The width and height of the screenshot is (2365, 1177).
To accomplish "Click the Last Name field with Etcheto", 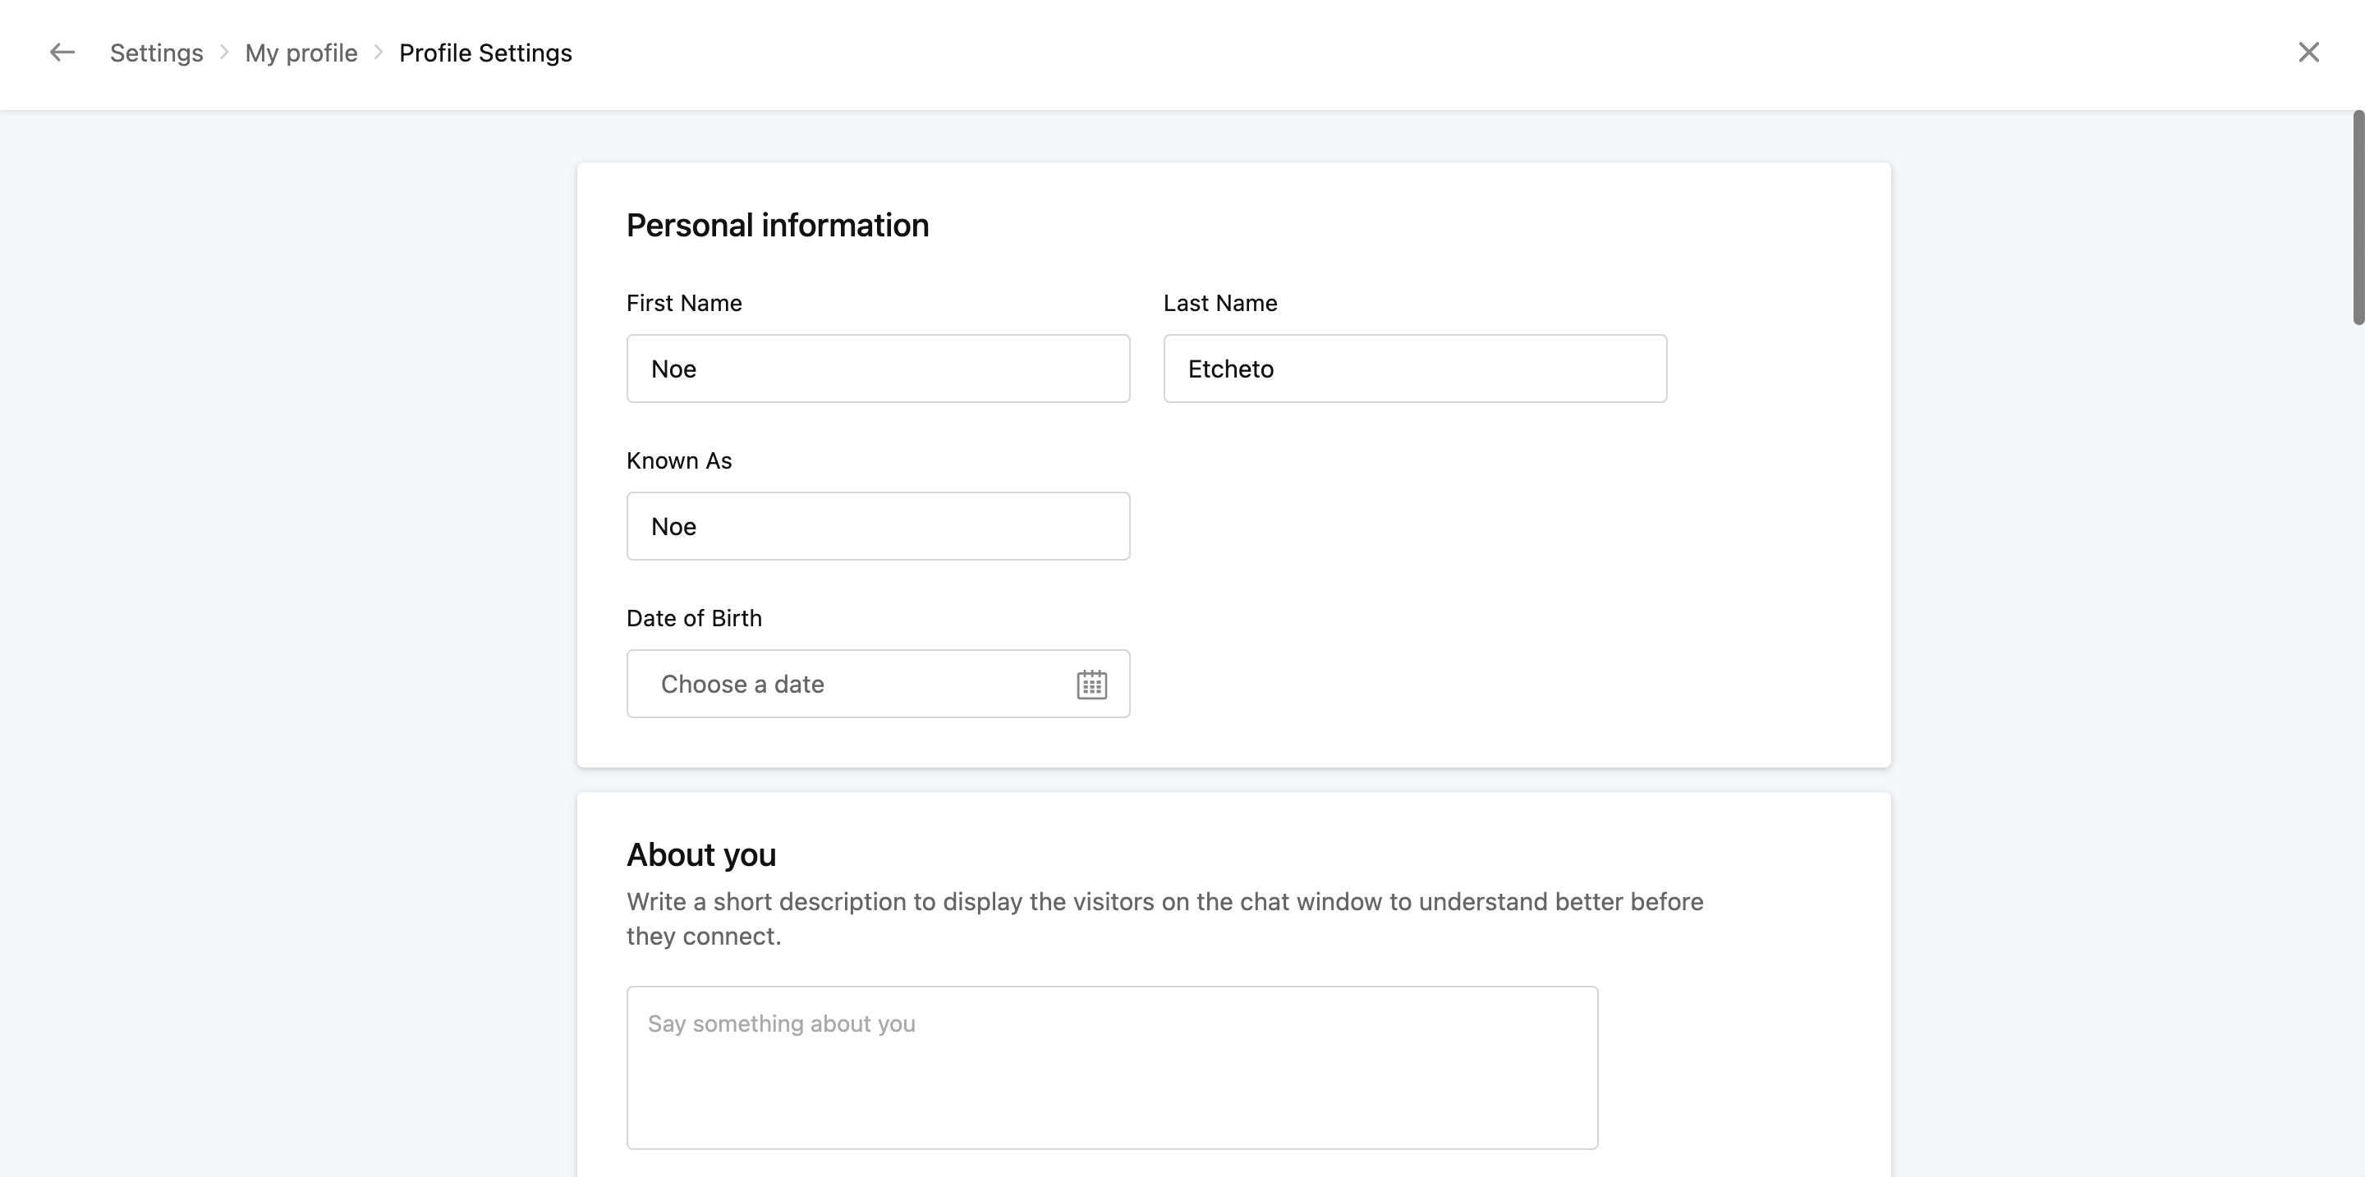I will pos(1414,369).
